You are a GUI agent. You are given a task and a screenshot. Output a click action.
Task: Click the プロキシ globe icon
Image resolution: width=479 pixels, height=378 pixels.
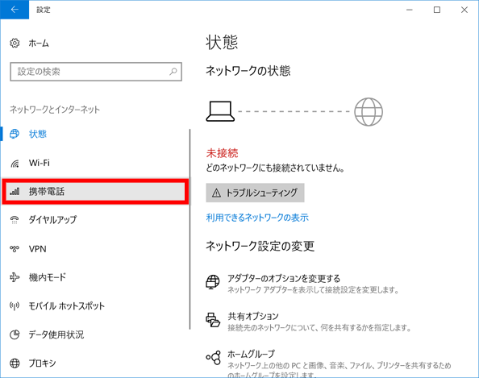point(15,363)
